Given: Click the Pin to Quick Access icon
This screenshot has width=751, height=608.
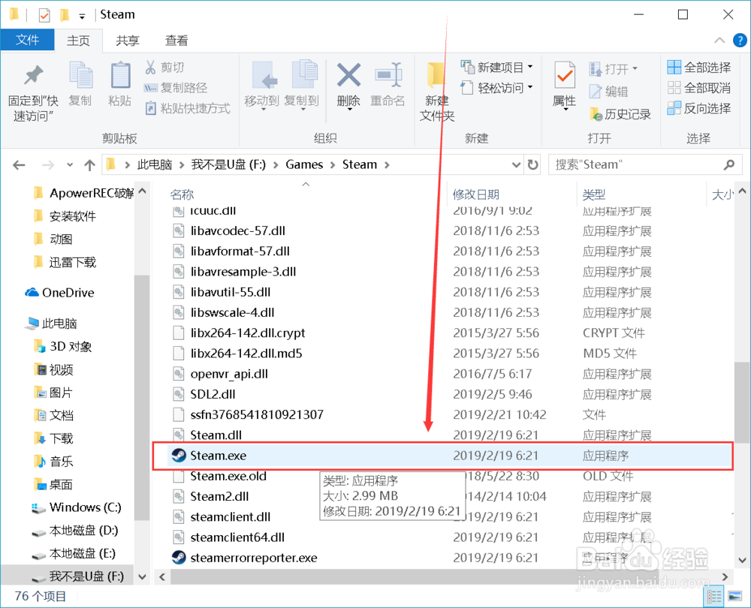Looking at the screenshot, I should tap(33, 75).
